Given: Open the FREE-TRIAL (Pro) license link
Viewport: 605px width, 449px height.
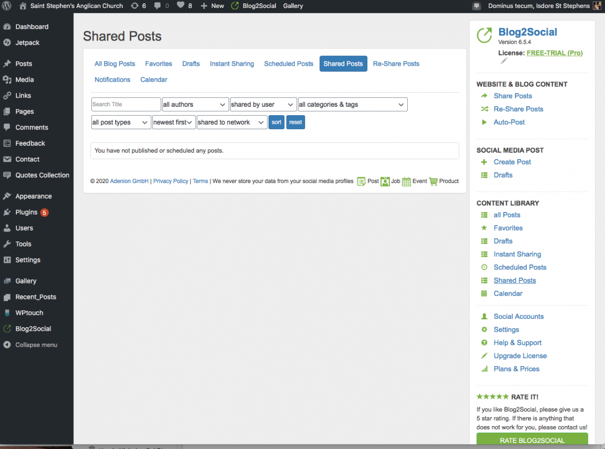Looking at the screenshot, I should coord(555,53).
